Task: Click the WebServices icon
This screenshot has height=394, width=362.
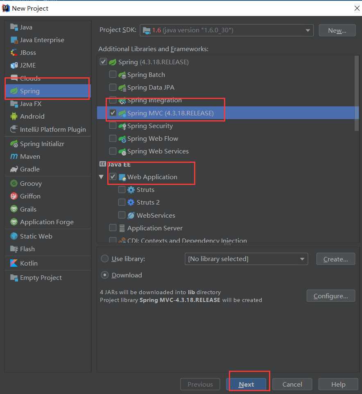Action: tap(131, 215)
